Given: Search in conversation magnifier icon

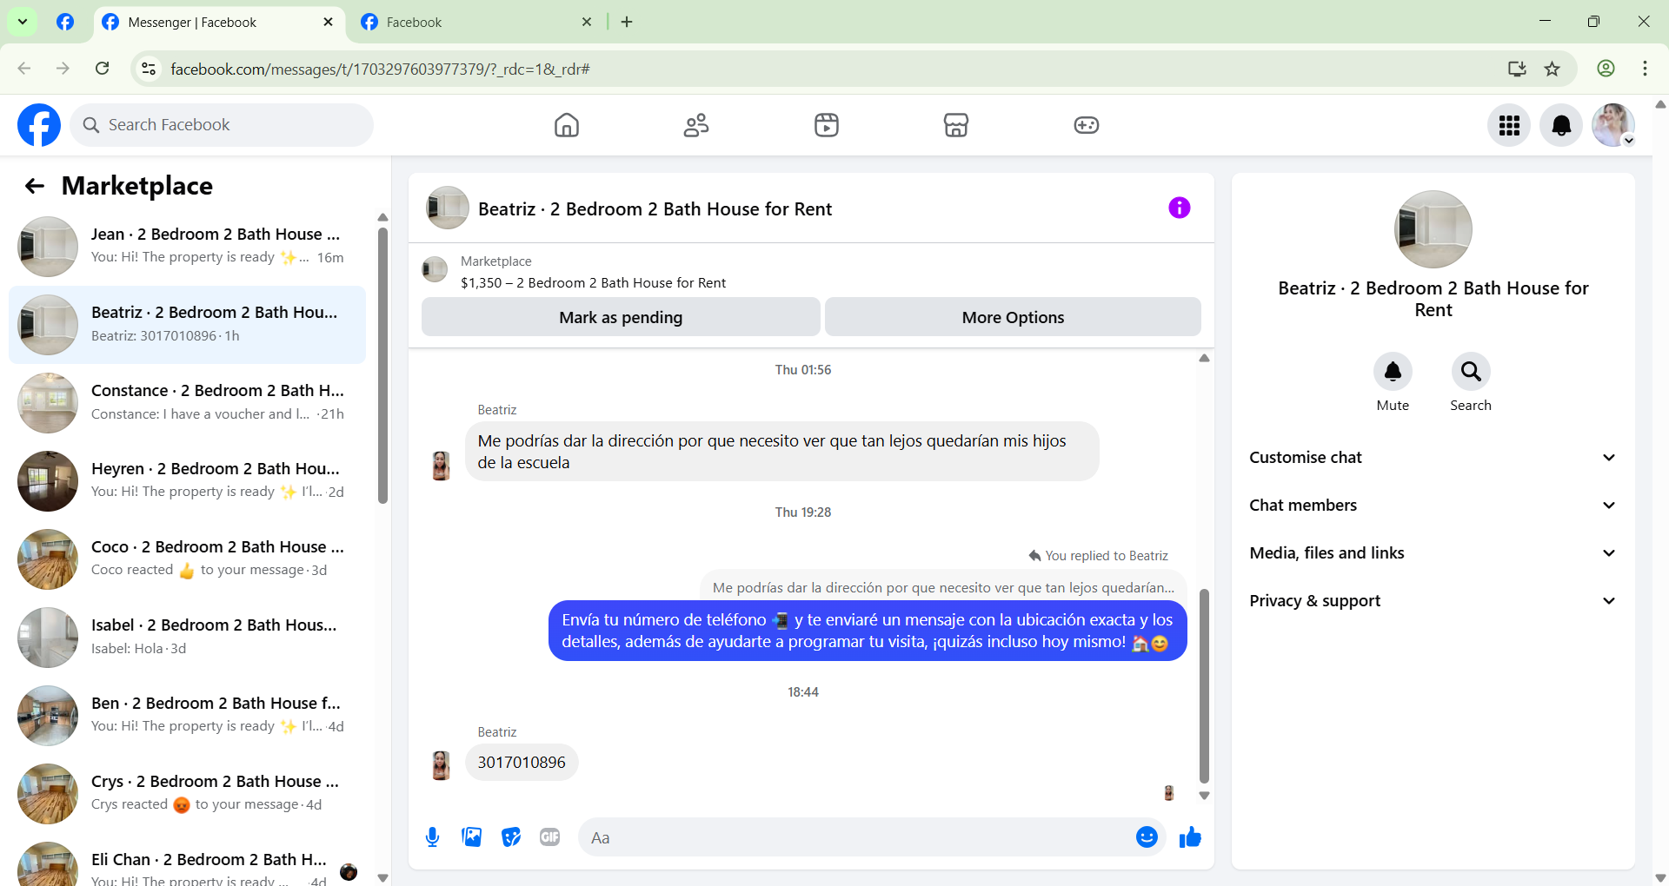Looking at the screenshot, I should pyautogui.click(x=1471, y=372).
